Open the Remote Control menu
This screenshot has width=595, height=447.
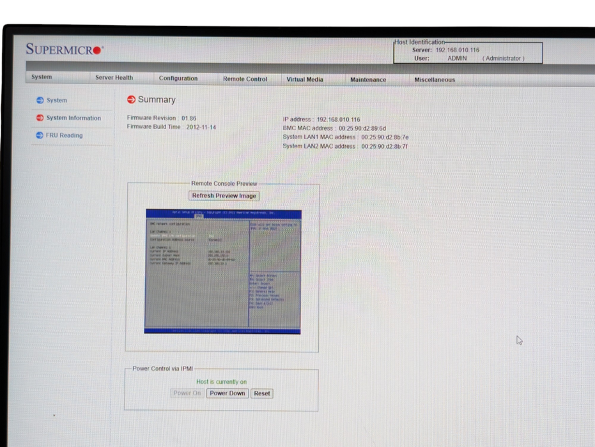point(245,79)
